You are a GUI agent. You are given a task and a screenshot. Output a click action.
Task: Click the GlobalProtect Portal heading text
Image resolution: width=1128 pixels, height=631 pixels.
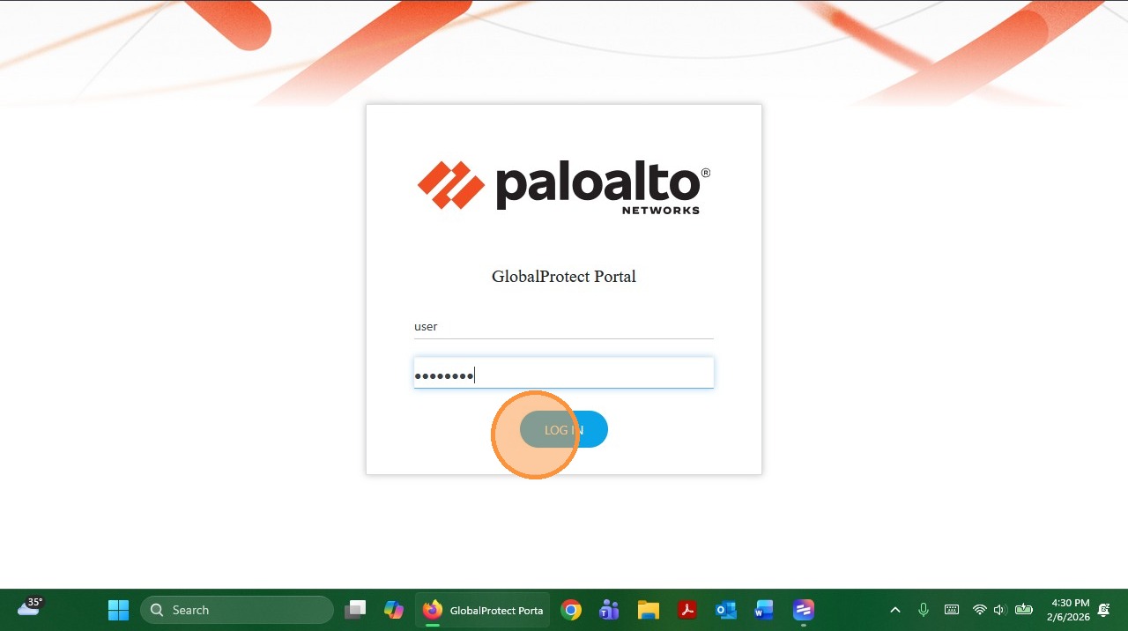[x=564, y=277]
